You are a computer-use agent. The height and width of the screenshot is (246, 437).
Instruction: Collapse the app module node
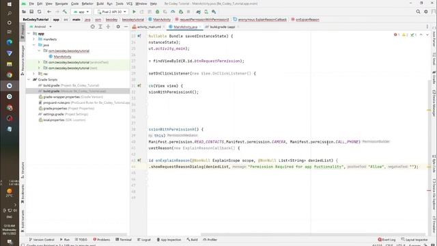29,33
